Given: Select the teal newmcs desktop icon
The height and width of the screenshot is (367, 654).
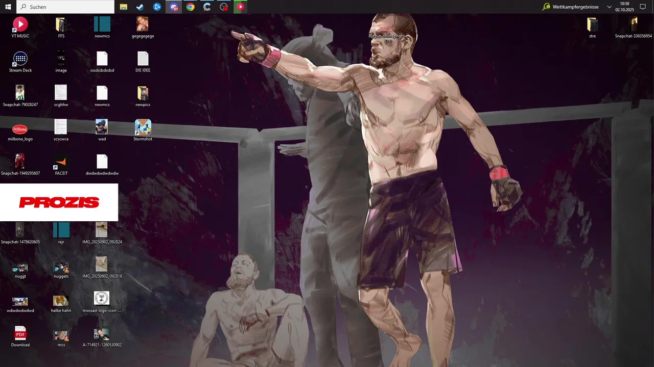Looking at the screenshot, I should [102, 28].
